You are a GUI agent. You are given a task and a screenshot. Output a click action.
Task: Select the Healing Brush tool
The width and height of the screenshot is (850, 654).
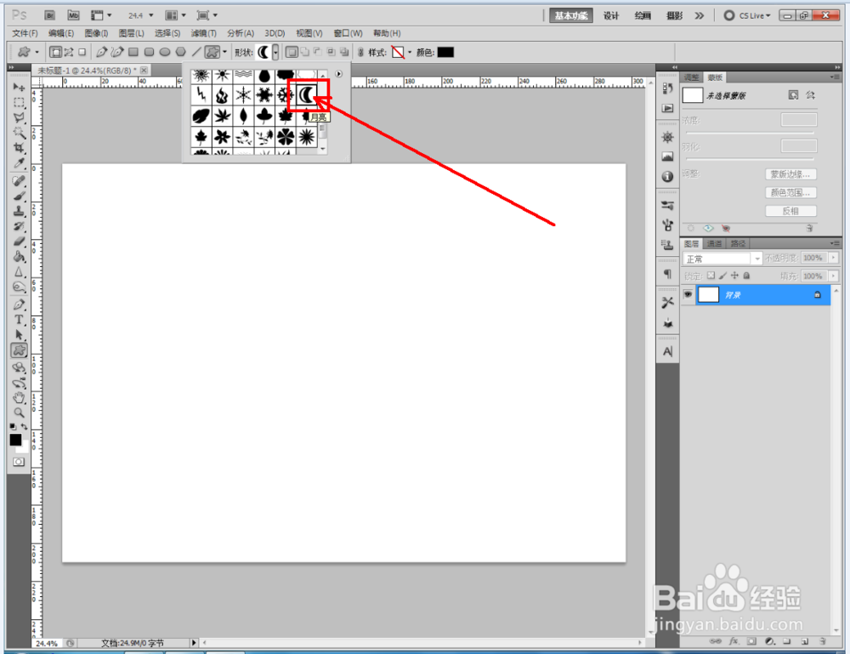pos(19,180)
